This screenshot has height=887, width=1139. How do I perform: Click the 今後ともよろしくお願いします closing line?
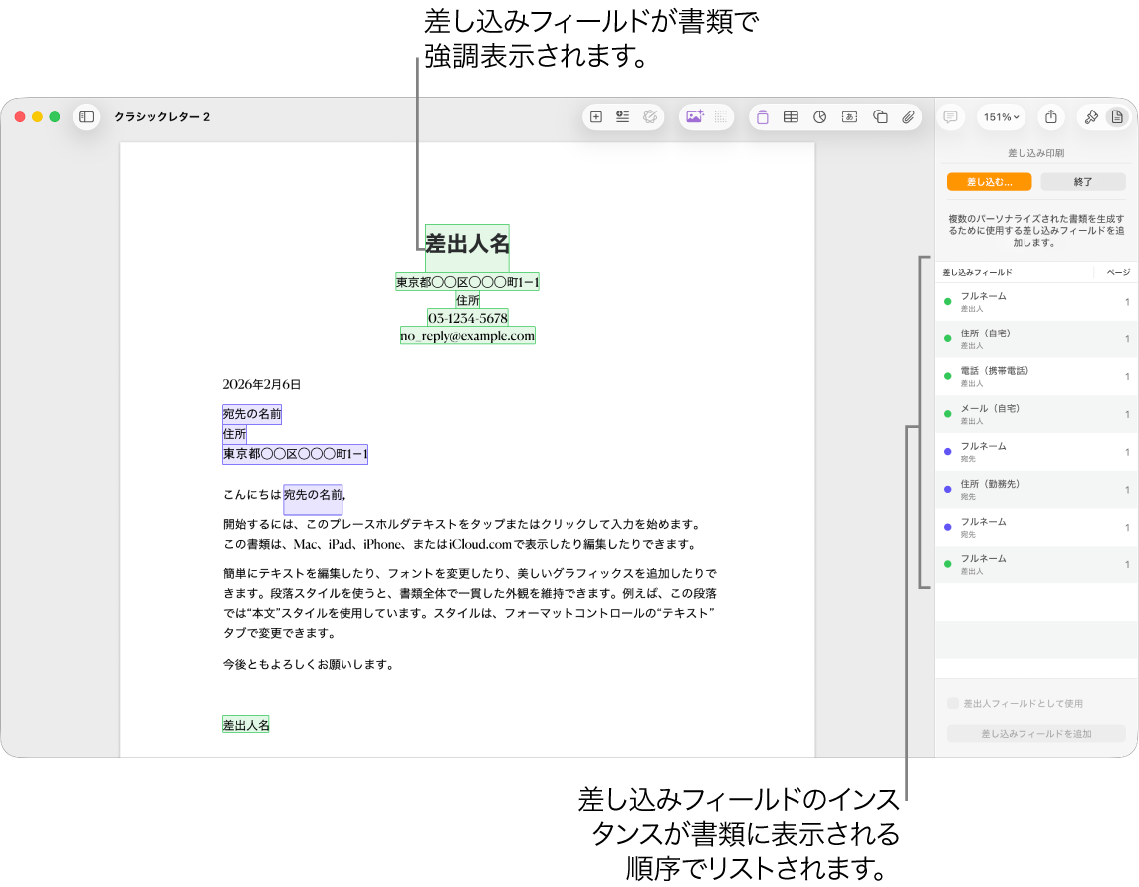(308, 664)
